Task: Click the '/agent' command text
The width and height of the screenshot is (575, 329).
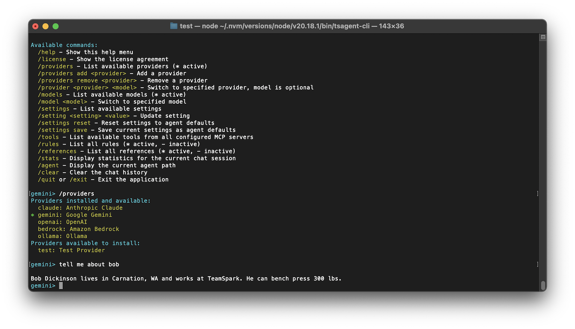Action: (48, 165)
